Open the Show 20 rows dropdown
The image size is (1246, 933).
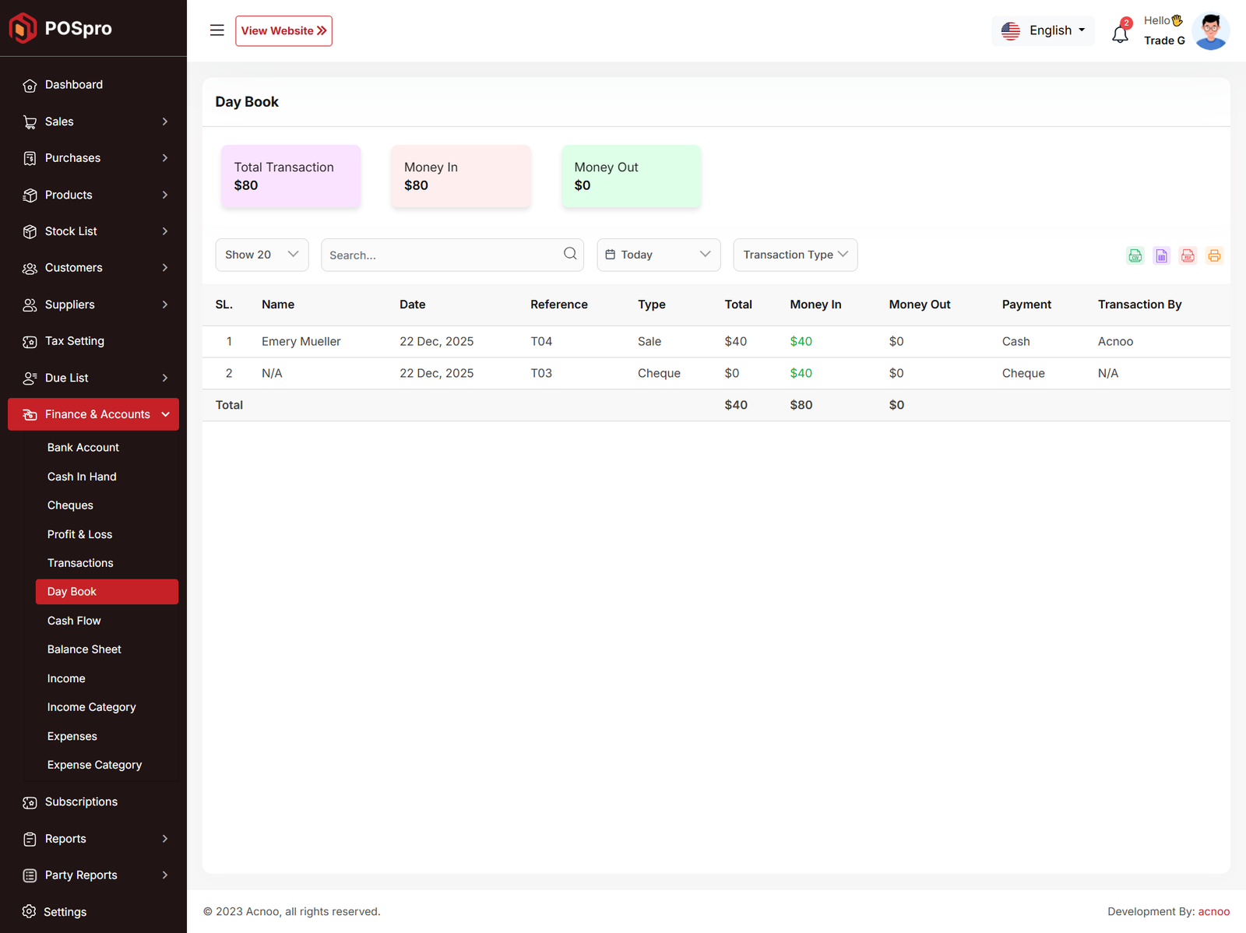262,255
